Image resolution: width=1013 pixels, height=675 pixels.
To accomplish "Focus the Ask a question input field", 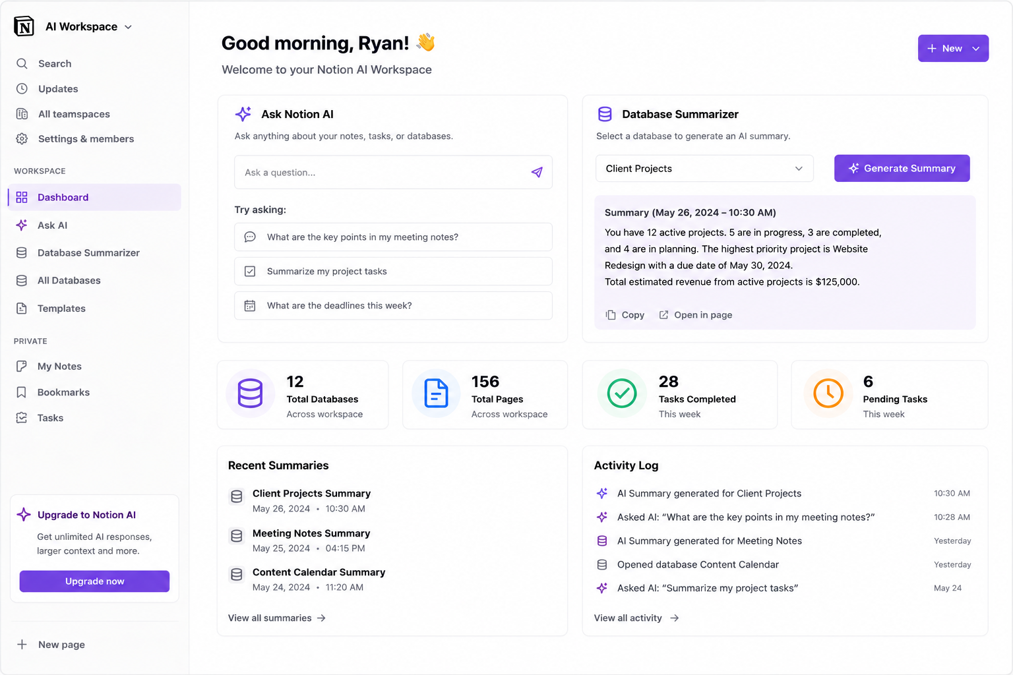I will (393, 172).
